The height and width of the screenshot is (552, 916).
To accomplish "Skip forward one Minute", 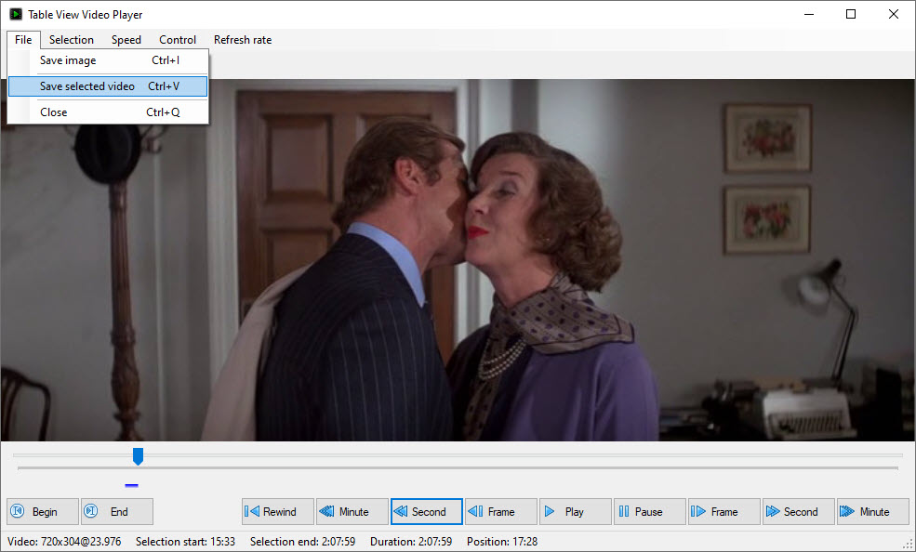I will coord(873,512).
